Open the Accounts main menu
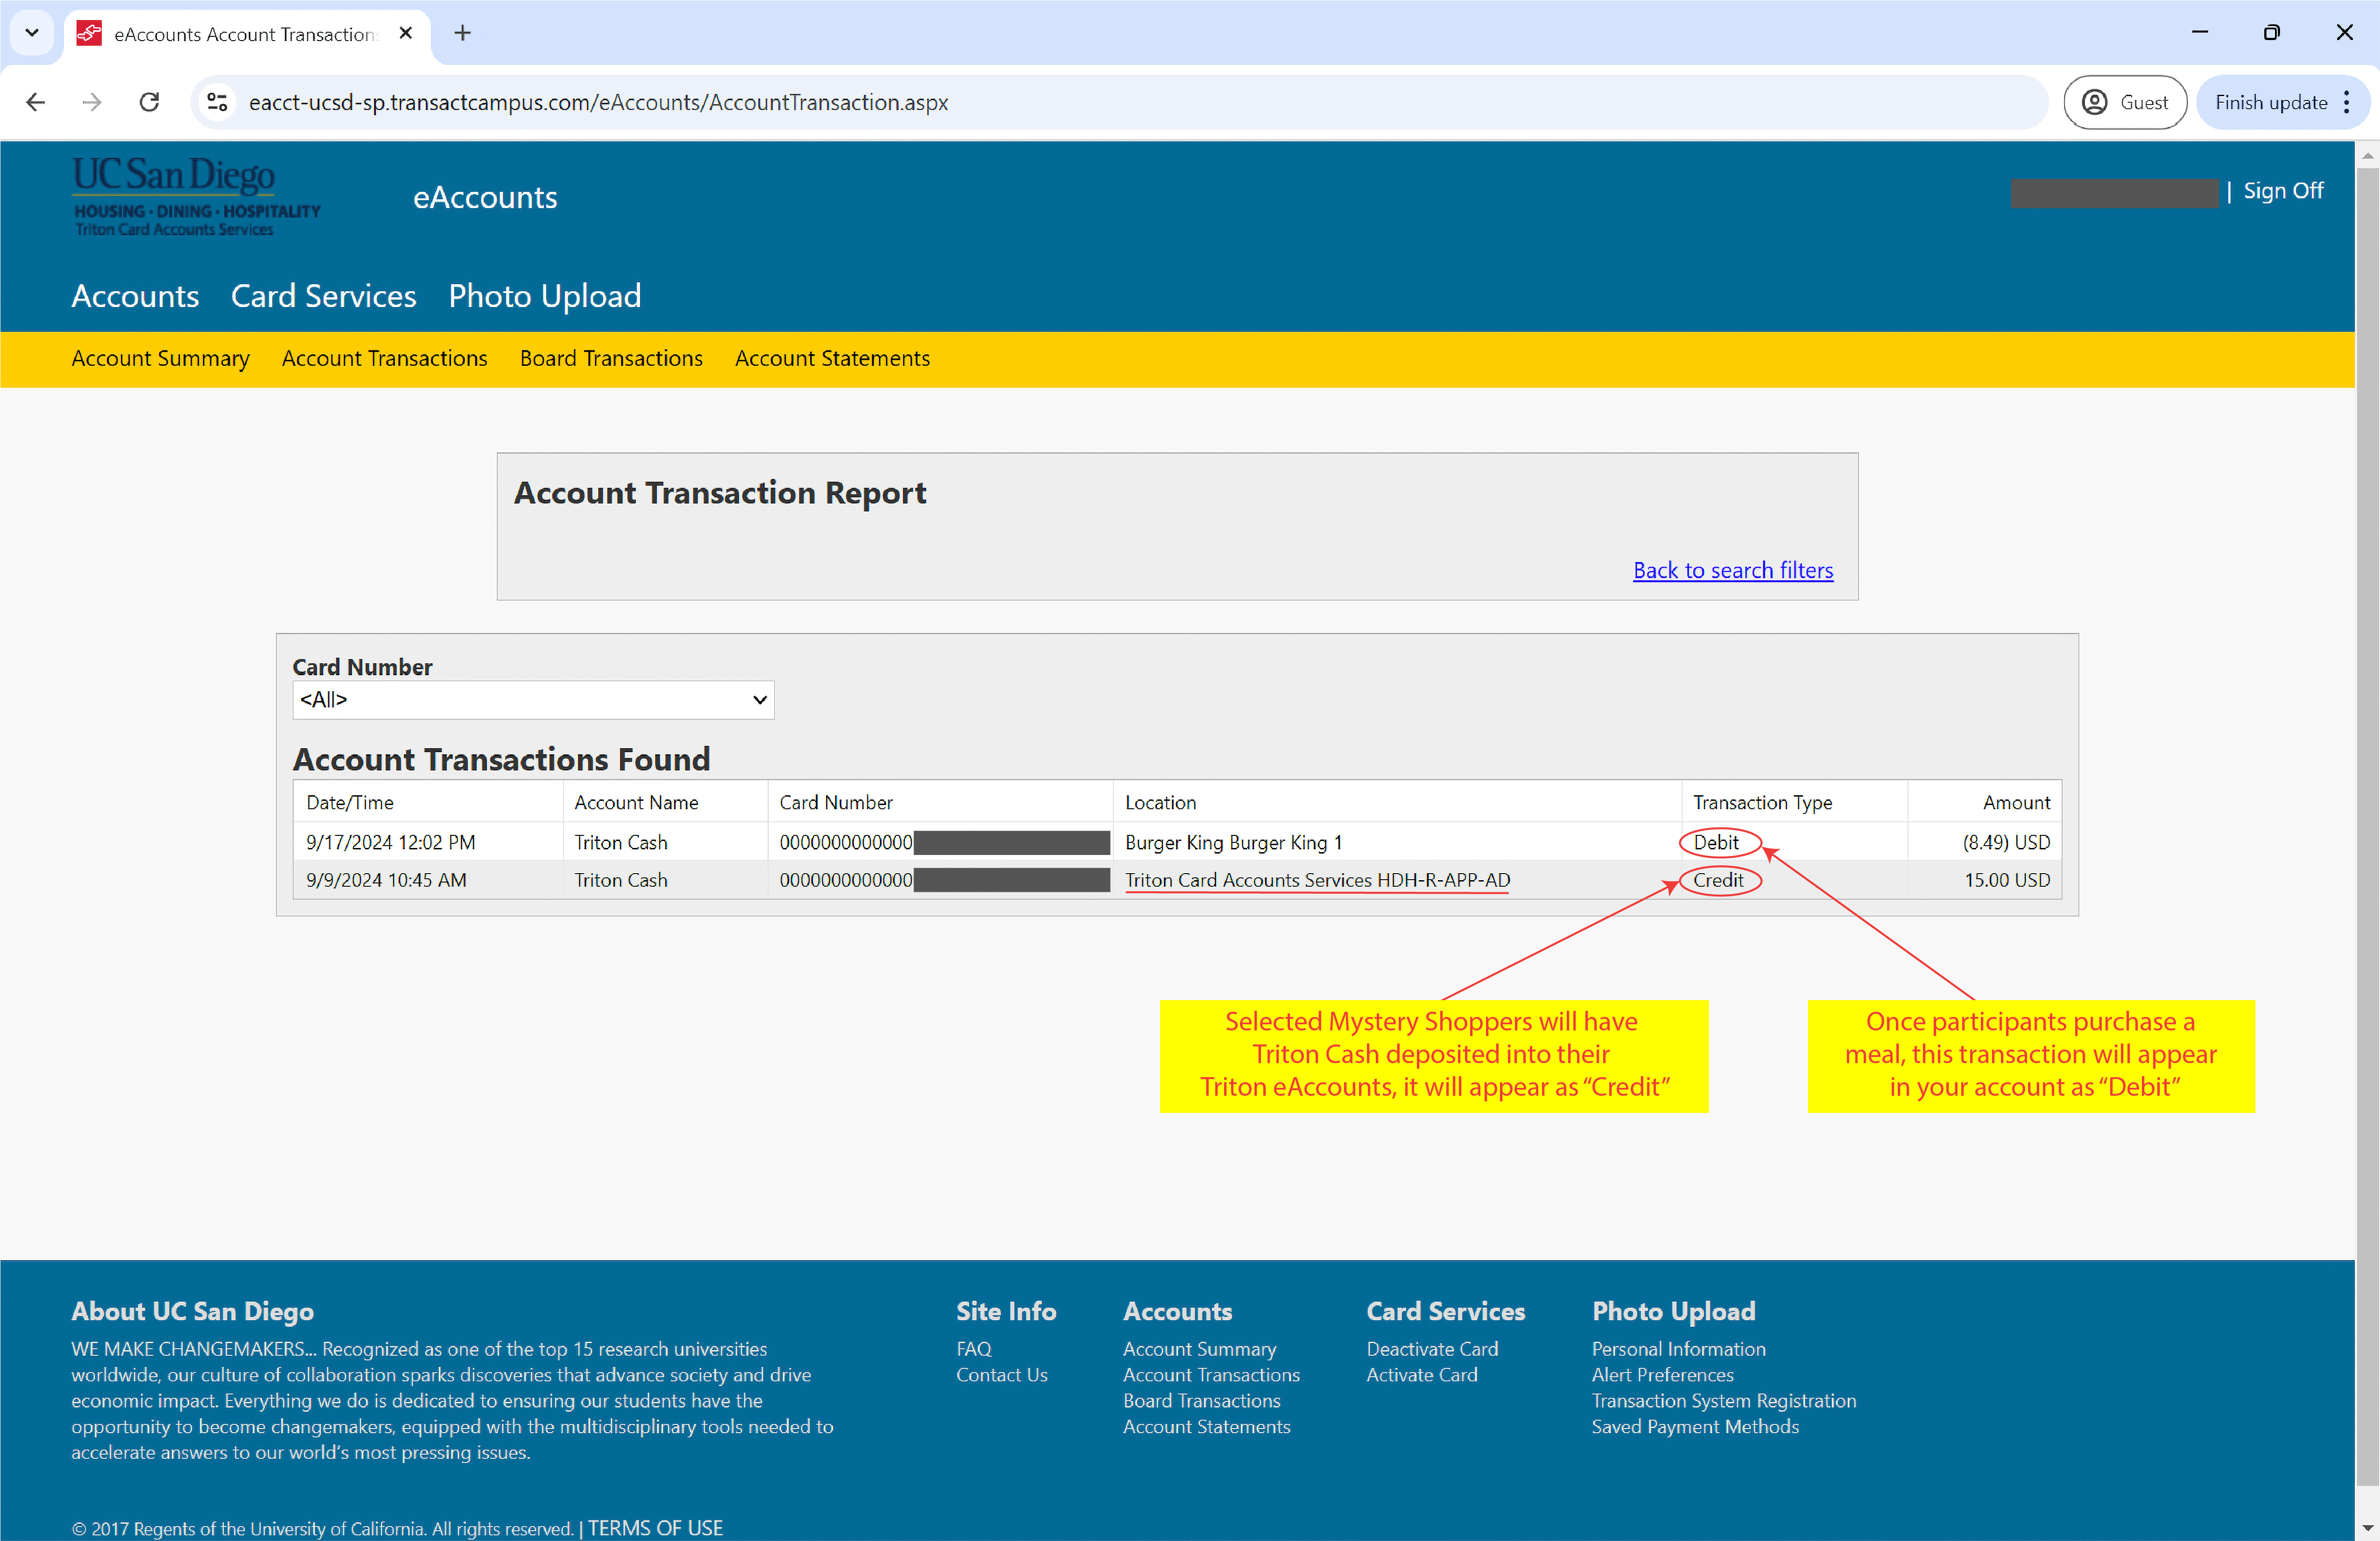Image resolution: width=2380 pixels, height=1541 pixels. (135, 296)
